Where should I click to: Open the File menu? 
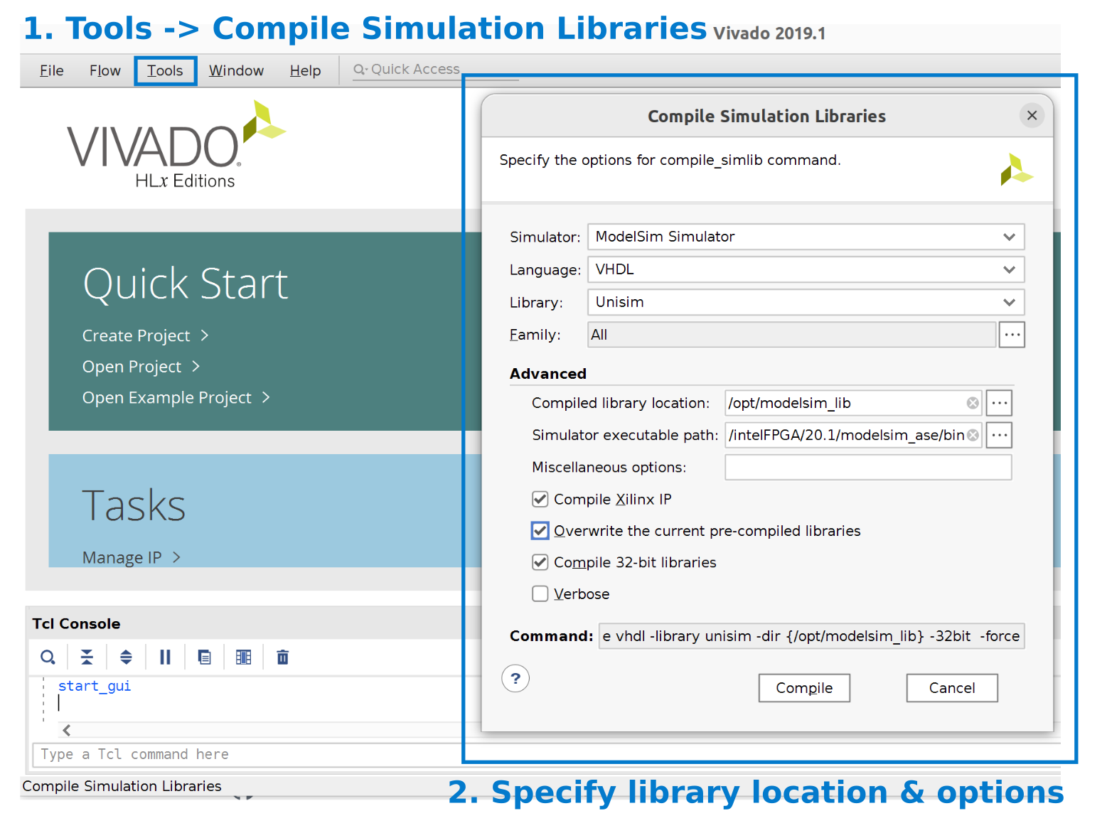point(51,71)
